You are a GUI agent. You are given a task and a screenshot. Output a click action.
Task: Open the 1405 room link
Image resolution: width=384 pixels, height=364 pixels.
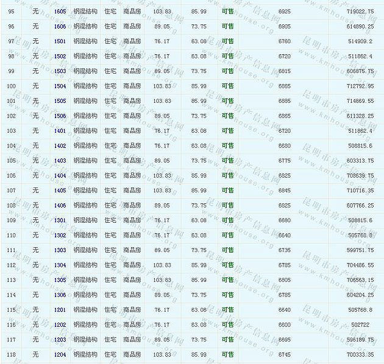[60, 191]
